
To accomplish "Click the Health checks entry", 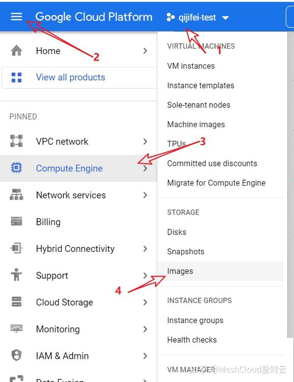I will (x=192, y=340).
